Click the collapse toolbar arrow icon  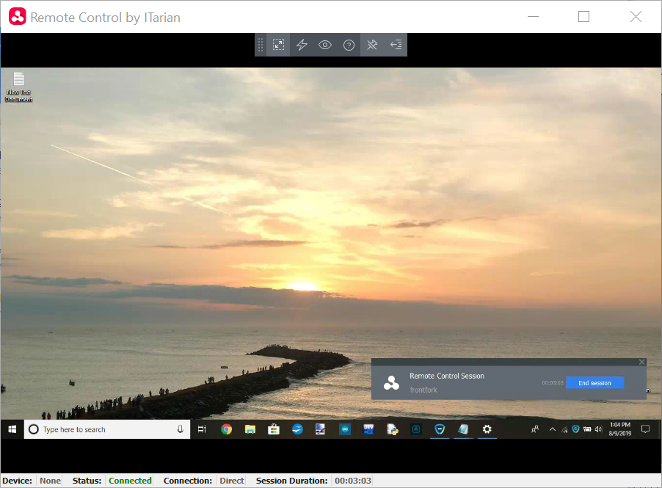396,45
